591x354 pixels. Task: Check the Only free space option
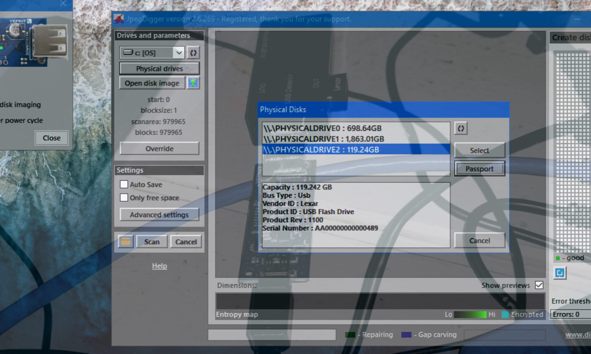point(124,198)
